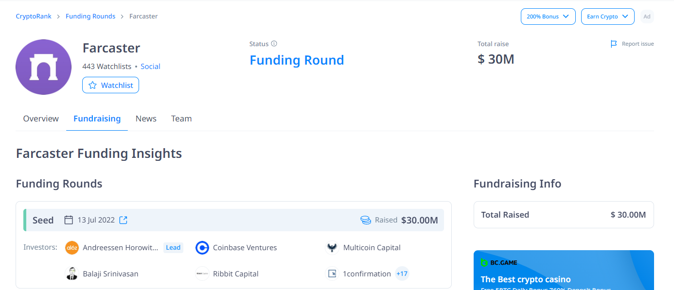Show the +17 more investors badge

402,273
